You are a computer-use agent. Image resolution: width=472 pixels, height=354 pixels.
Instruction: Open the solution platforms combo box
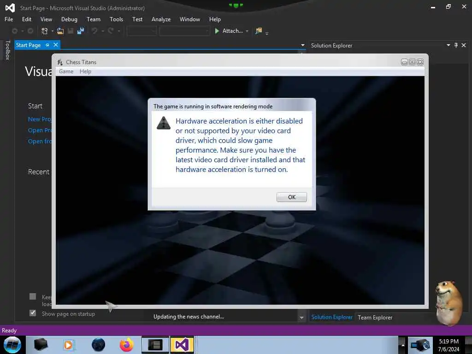pyautogui.click(x=184, y=31)
